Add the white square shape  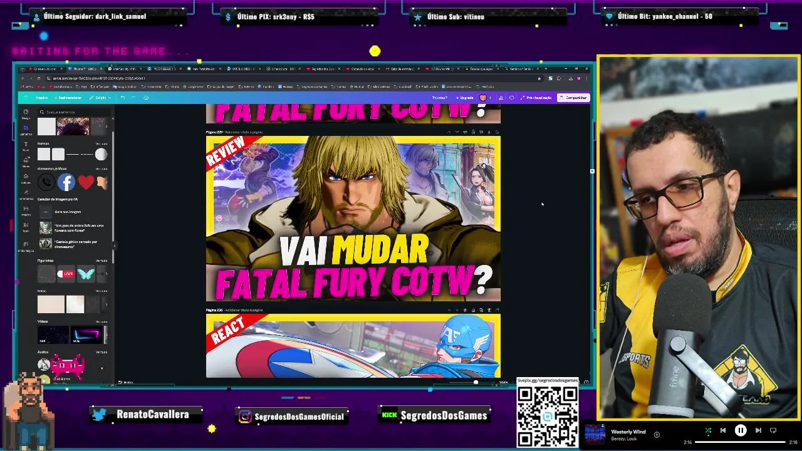[44, 154]
